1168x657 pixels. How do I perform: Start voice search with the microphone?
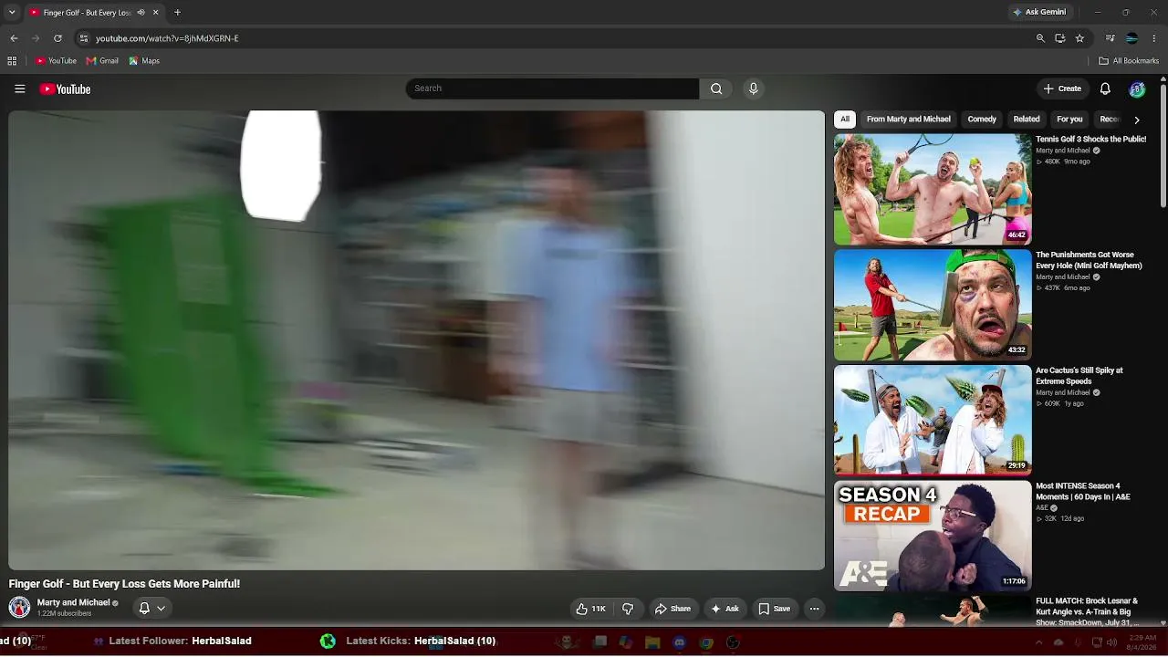[753, 89]
